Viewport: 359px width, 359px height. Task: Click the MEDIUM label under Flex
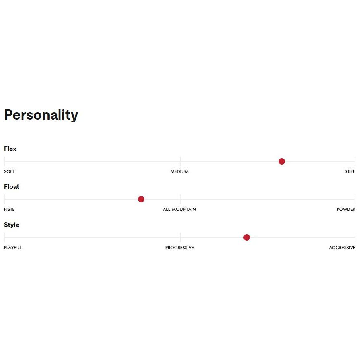(179, 171)
